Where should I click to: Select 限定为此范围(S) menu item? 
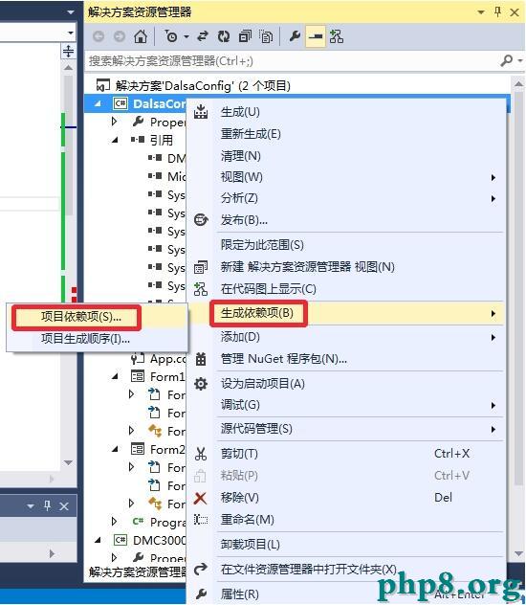tap(345, 245)
